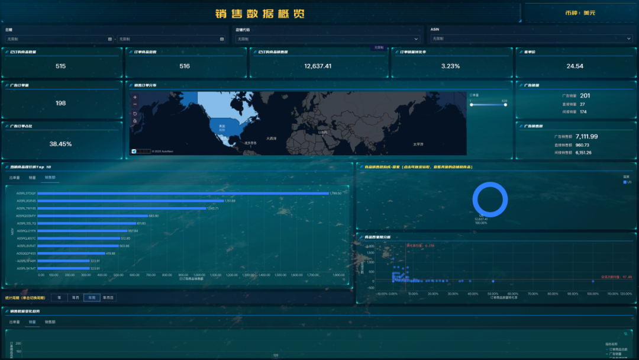639x360 pixels.
Task: Click the map zoom-out minus icon
Action: point(135,105)
